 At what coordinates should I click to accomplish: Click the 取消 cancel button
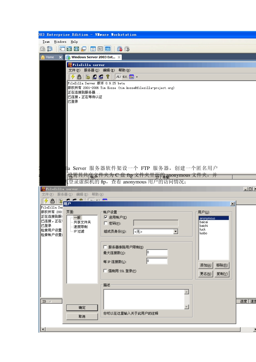pos(82,316)
